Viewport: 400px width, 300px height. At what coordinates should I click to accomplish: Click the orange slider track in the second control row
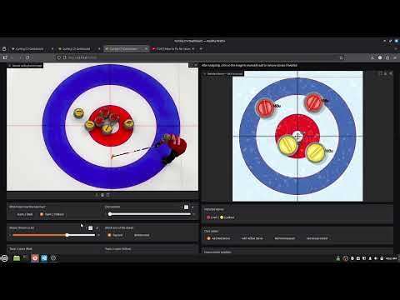53,235
